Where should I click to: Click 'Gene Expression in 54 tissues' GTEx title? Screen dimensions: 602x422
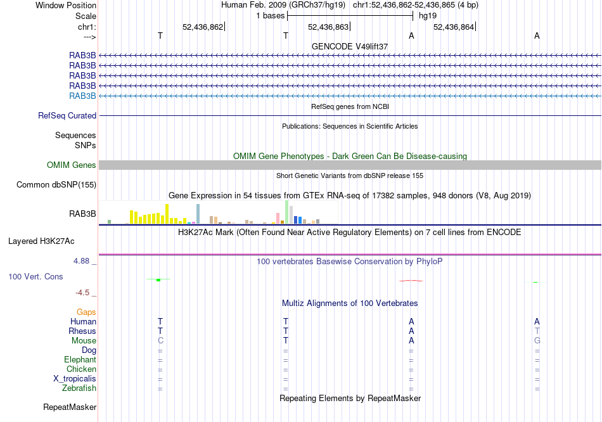pyautogui.click(x=350, y=195)
